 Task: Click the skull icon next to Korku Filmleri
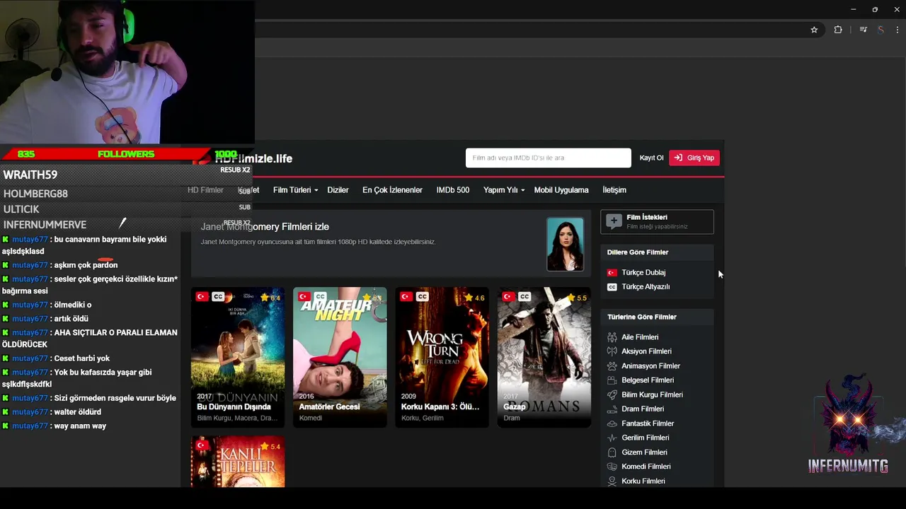coord(612,481)
